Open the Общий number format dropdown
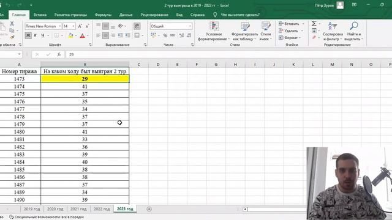 coord(190,26)
